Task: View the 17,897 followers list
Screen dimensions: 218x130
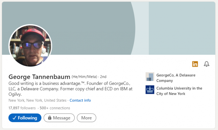Action: coord(22,108)
